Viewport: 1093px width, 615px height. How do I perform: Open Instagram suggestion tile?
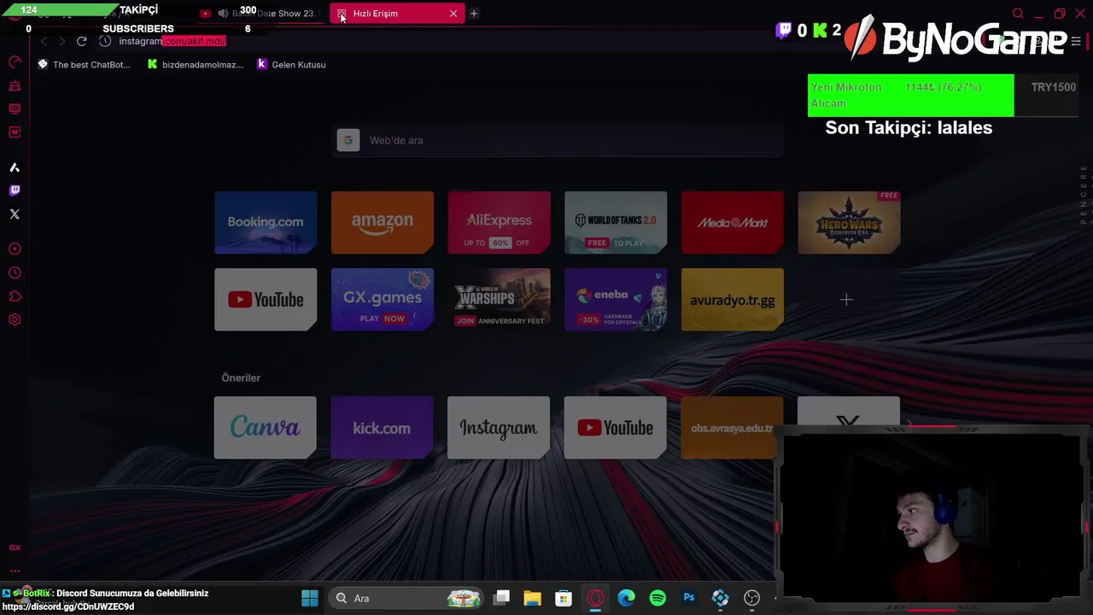click(499, 427)
